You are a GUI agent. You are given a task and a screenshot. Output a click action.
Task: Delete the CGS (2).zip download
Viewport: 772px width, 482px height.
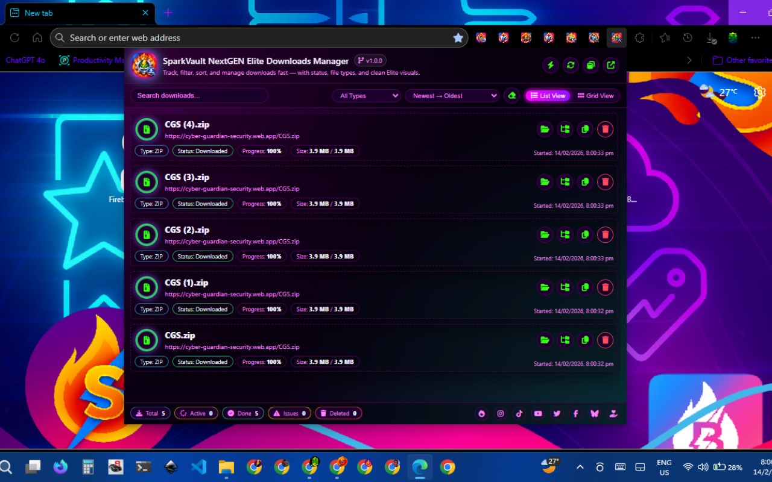coord(605,234)
